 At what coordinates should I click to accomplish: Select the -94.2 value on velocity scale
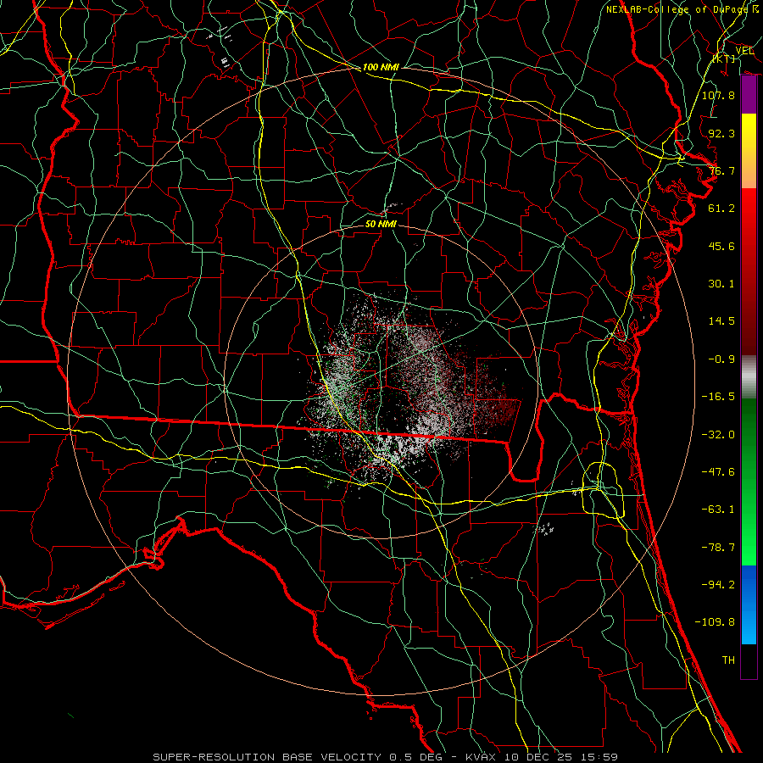click(718, 585)
